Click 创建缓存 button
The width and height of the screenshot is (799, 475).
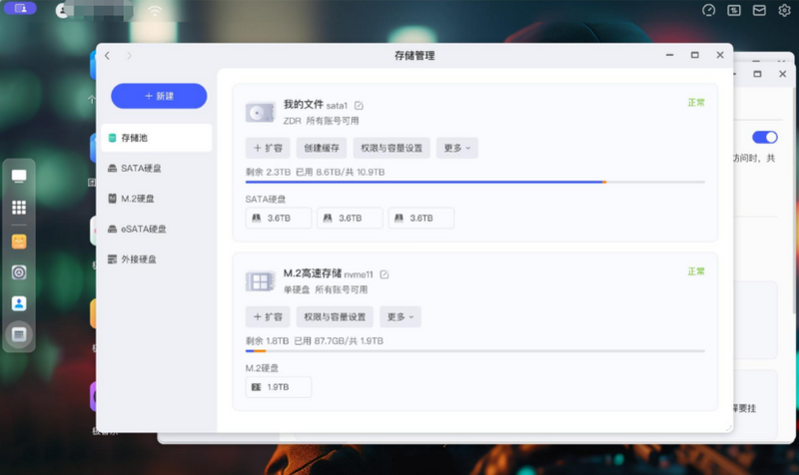(322, 148)
